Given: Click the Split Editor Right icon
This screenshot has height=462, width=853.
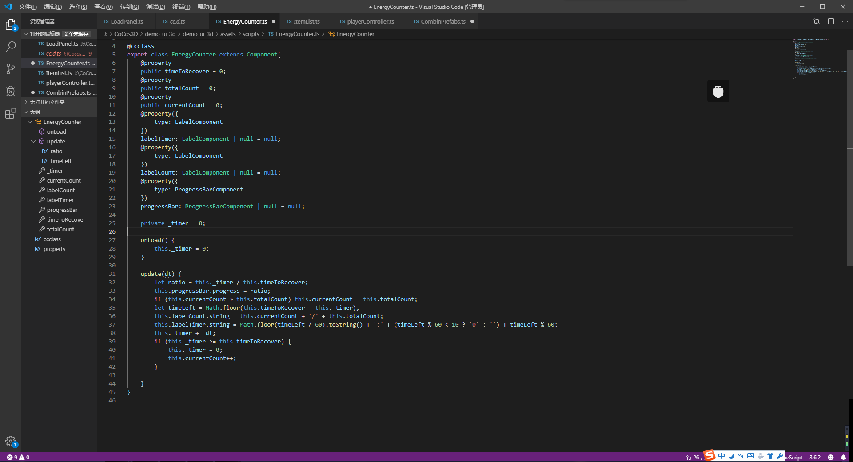Looking at the screenshot, I should pyautogui.click(x=831, y=21).
